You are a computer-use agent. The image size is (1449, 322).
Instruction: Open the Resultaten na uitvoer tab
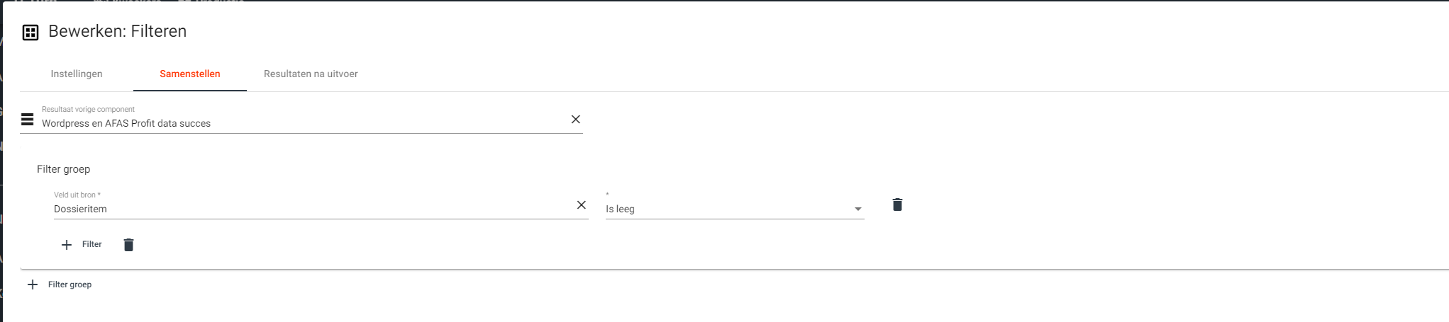coord(311,74)
